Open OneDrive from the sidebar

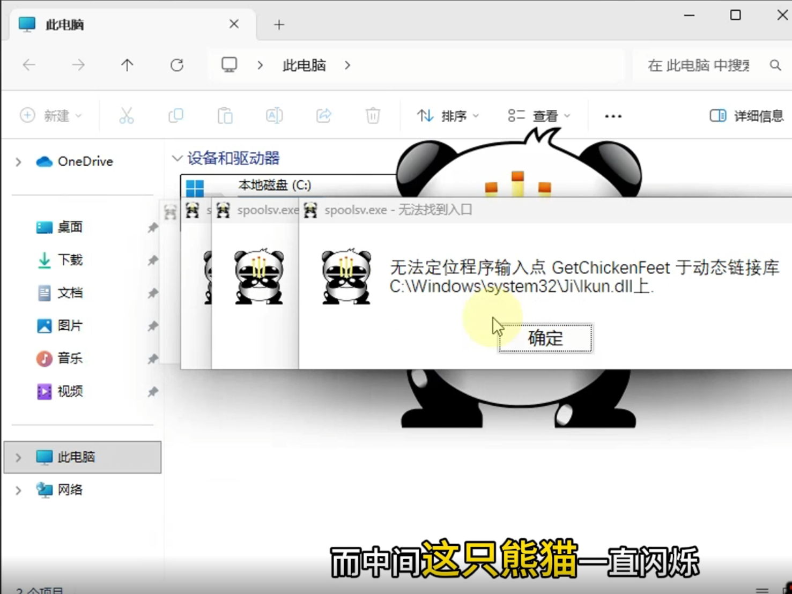tap(85, 161)
